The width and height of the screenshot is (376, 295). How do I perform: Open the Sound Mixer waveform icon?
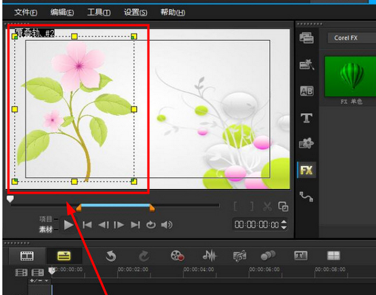click(x=209, y=255)
